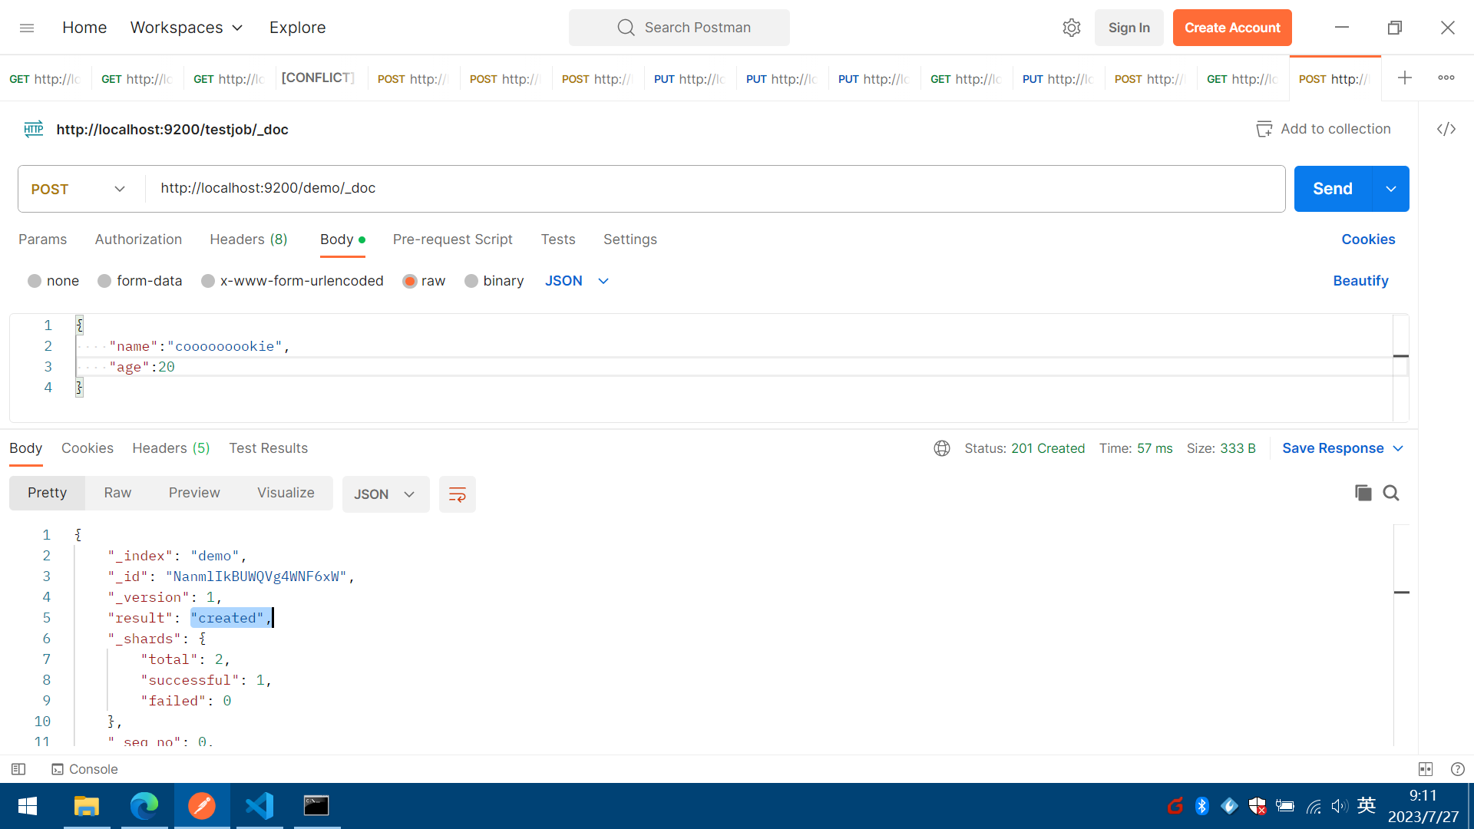
Task: Click Add to collection button
Action: 1323,129
